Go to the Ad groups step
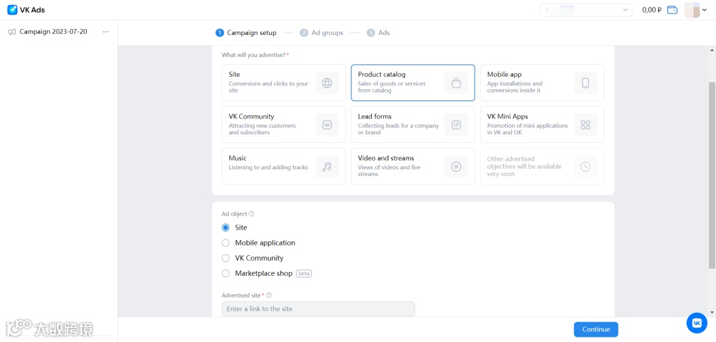The height and width of the screenshot is (342, 716). [322, 32]
